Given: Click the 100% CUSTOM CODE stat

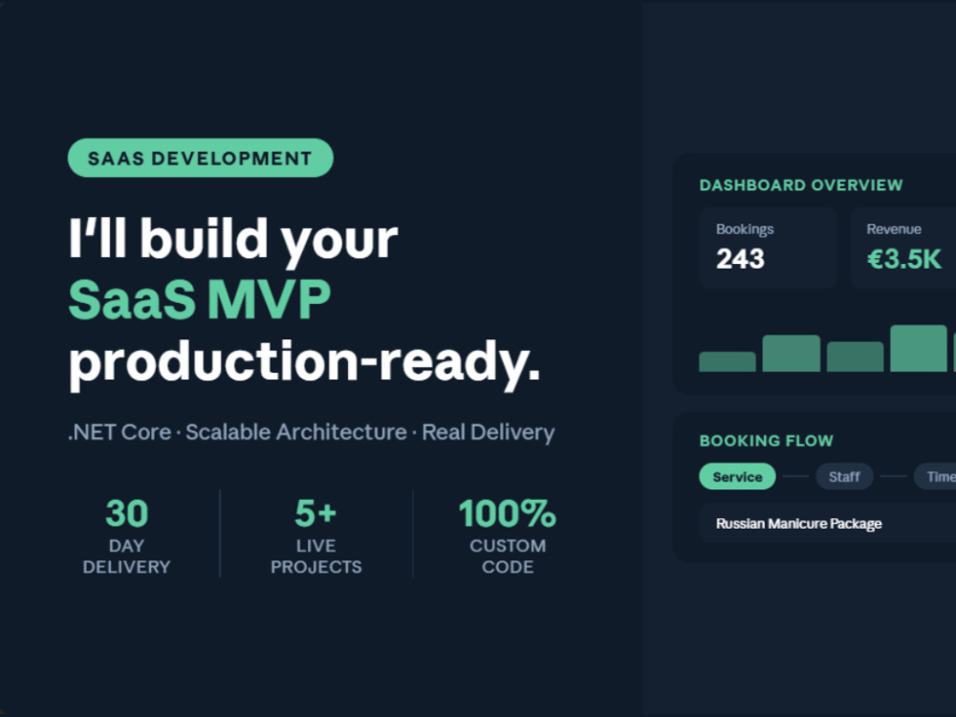Looking at the screenshot, I should point(508,535).
